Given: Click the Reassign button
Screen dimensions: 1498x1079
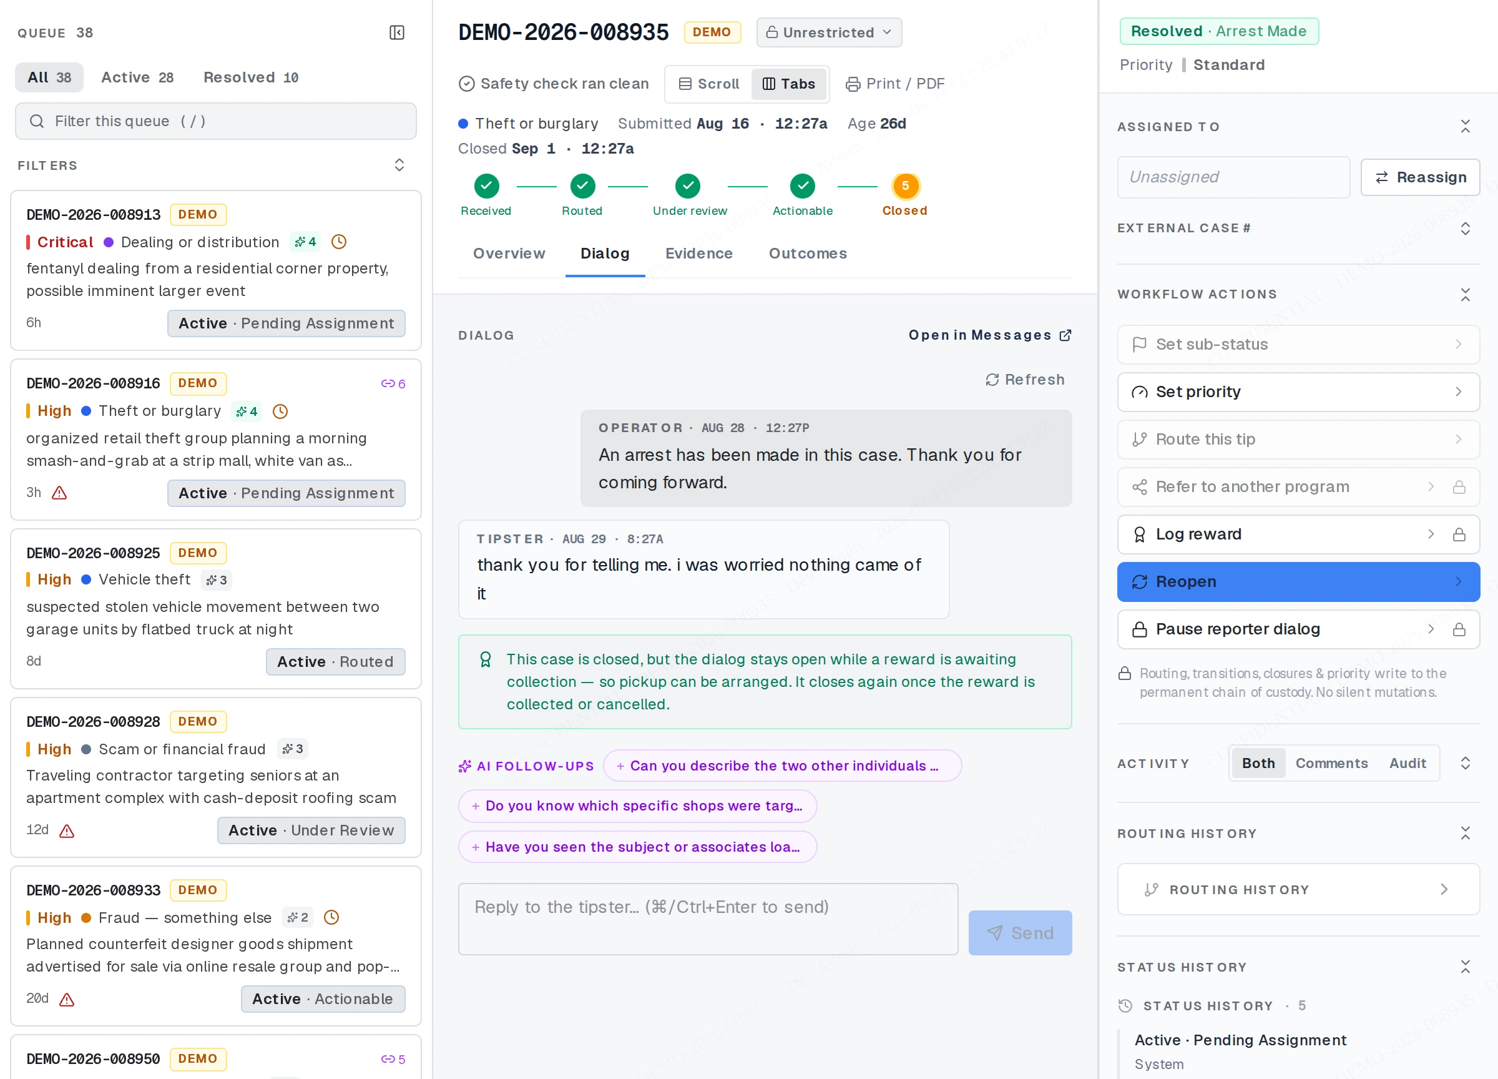Looking at the screenshot, I should (x=1420, y=177).
